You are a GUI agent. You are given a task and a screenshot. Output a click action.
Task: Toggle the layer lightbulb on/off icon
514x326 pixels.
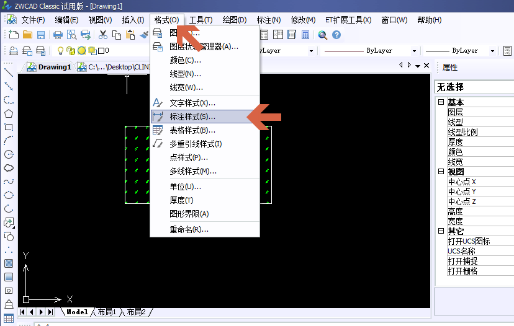tap(60, 51)
